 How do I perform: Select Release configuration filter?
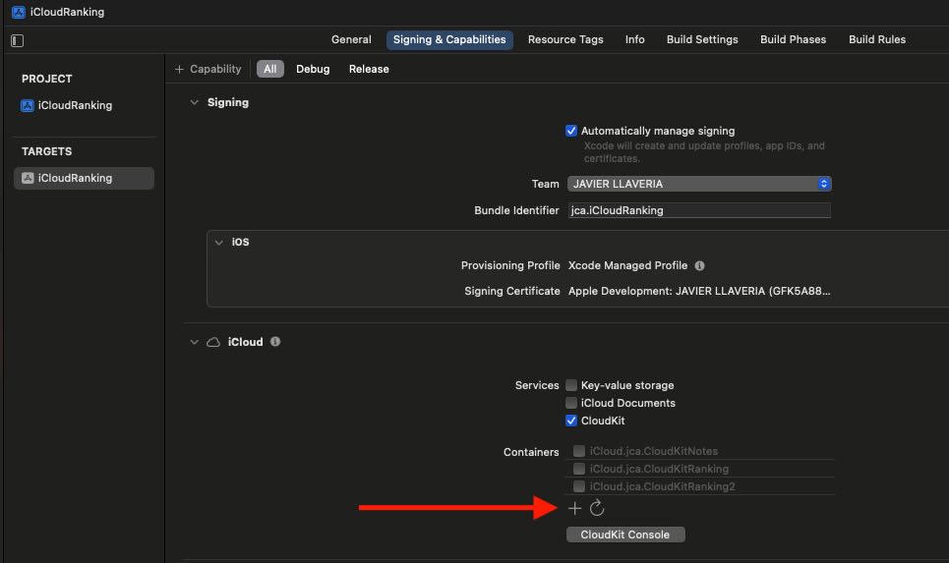coord(369,69)
